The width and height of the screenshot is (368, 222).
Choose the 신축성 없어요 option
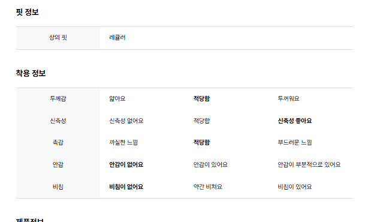[126, 121]
